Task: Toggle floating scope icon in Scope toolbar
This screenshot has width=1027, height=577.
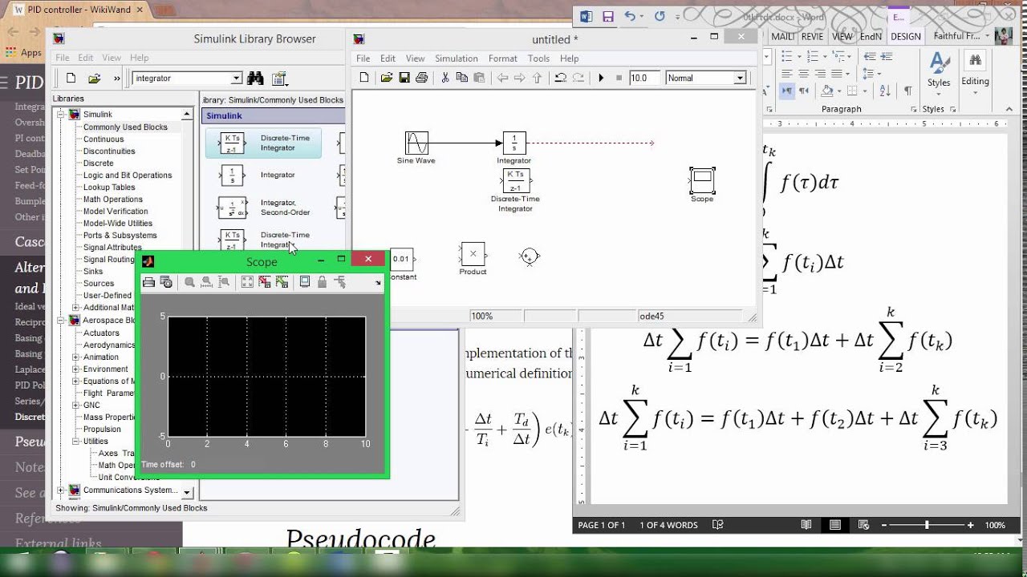Action: 305,282
